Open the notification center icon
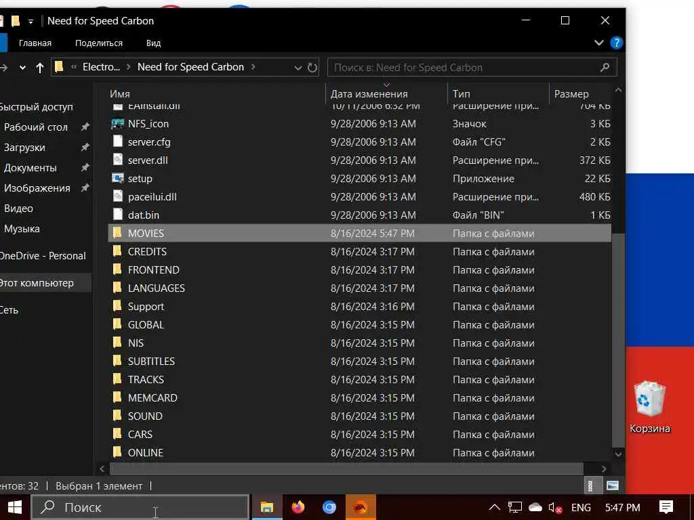694x520 pixels. tap(666, 507)
